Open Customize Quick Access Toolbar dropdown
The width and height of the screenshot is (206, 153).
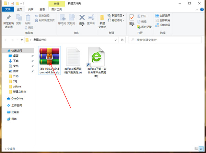21,4
